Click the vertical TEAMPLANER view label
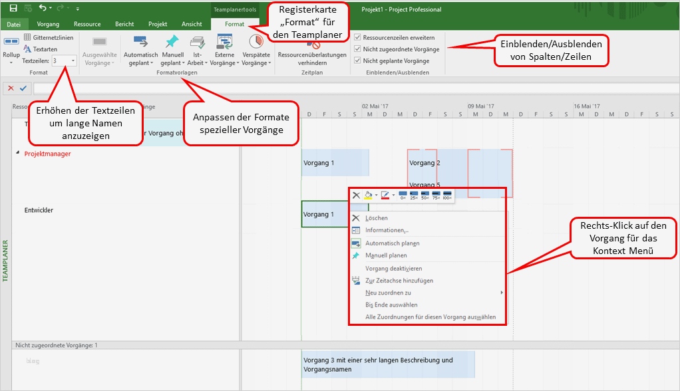This screenshot has height=391, width=680. tap(5, 261)
